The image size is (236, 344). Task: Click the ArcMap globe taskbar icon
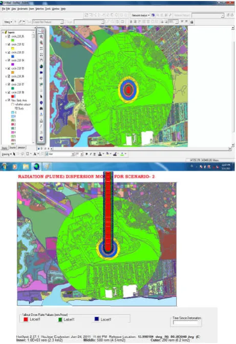click(x=36, y=167)
